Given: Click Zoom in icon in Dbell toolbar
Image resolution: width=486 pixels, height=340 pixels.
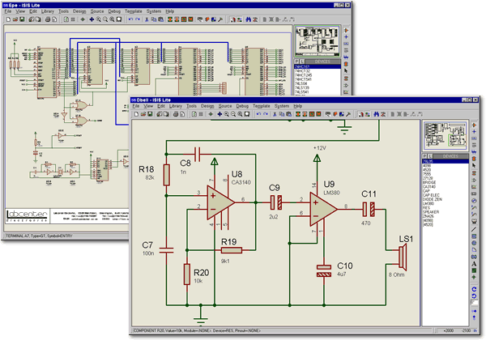Looking at the screenshot, I should coord(227,114).
